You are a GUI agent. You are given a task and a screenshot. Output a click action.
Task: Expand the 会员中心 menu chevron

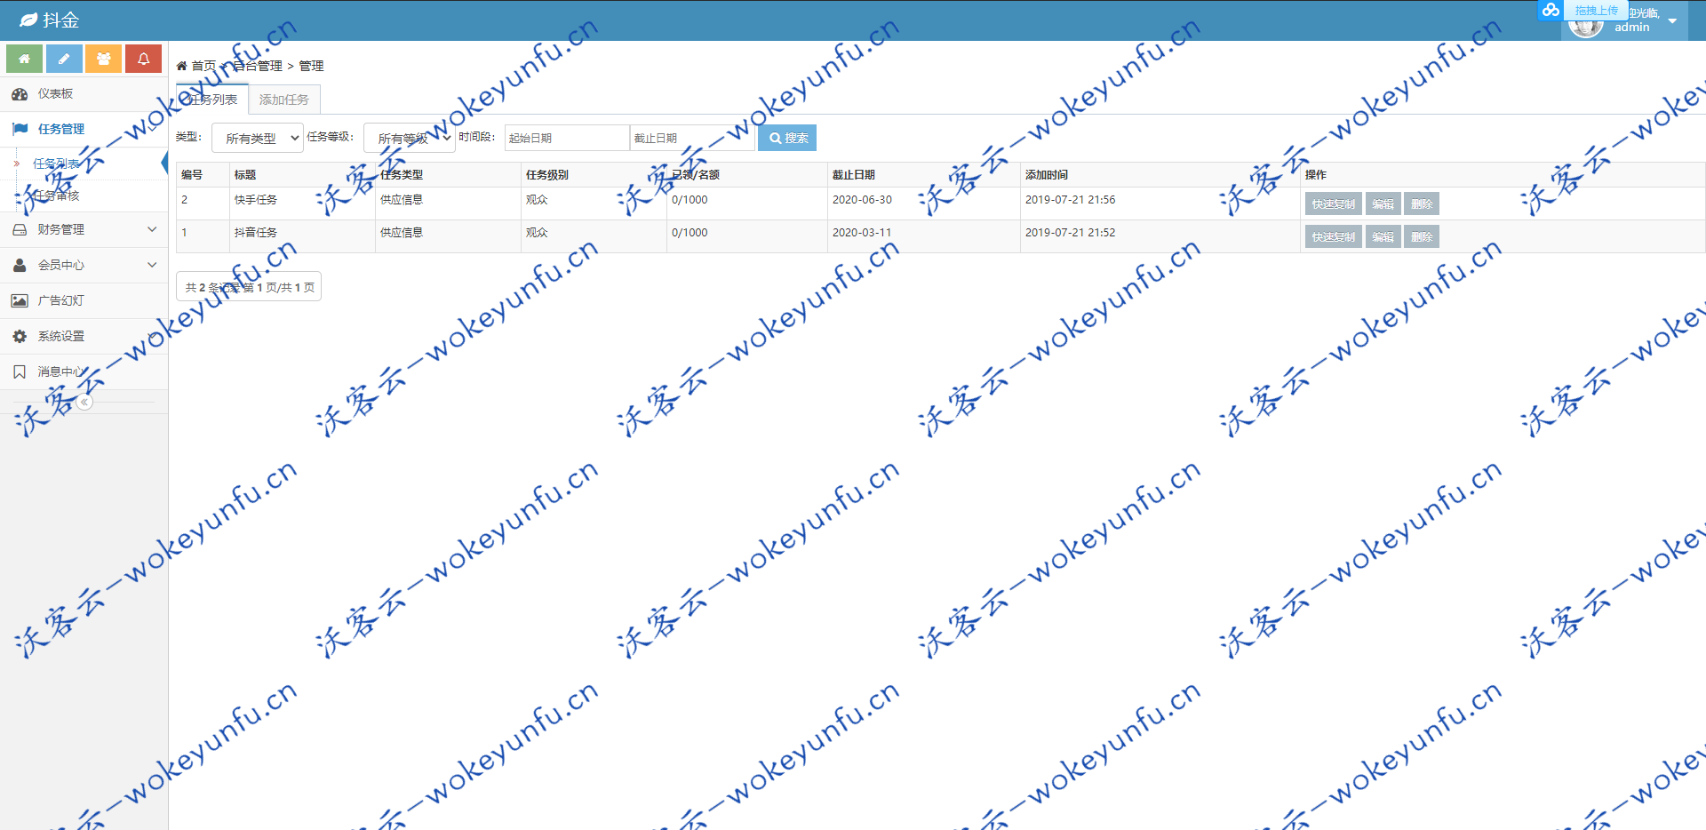tap(152, 265)
